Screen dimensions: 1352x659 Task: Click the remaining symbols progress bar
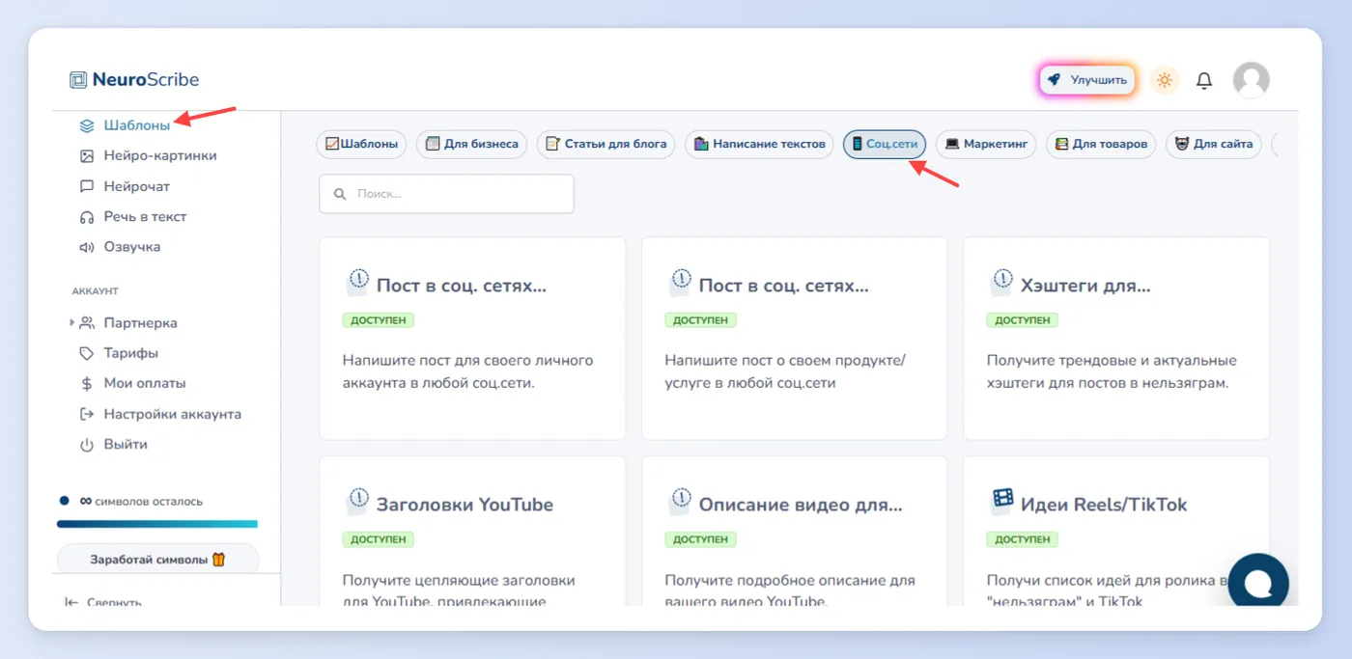(157, 524)
